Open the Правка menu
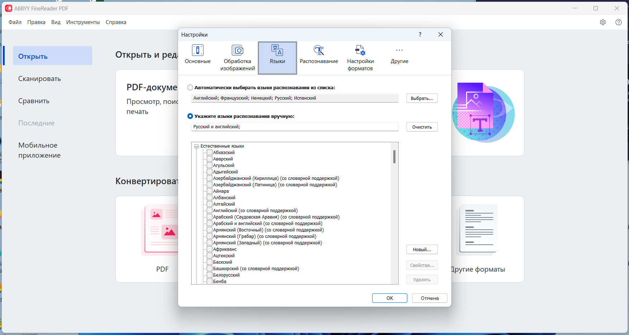Viewport: 629px width, 335px height. (36, 22)
